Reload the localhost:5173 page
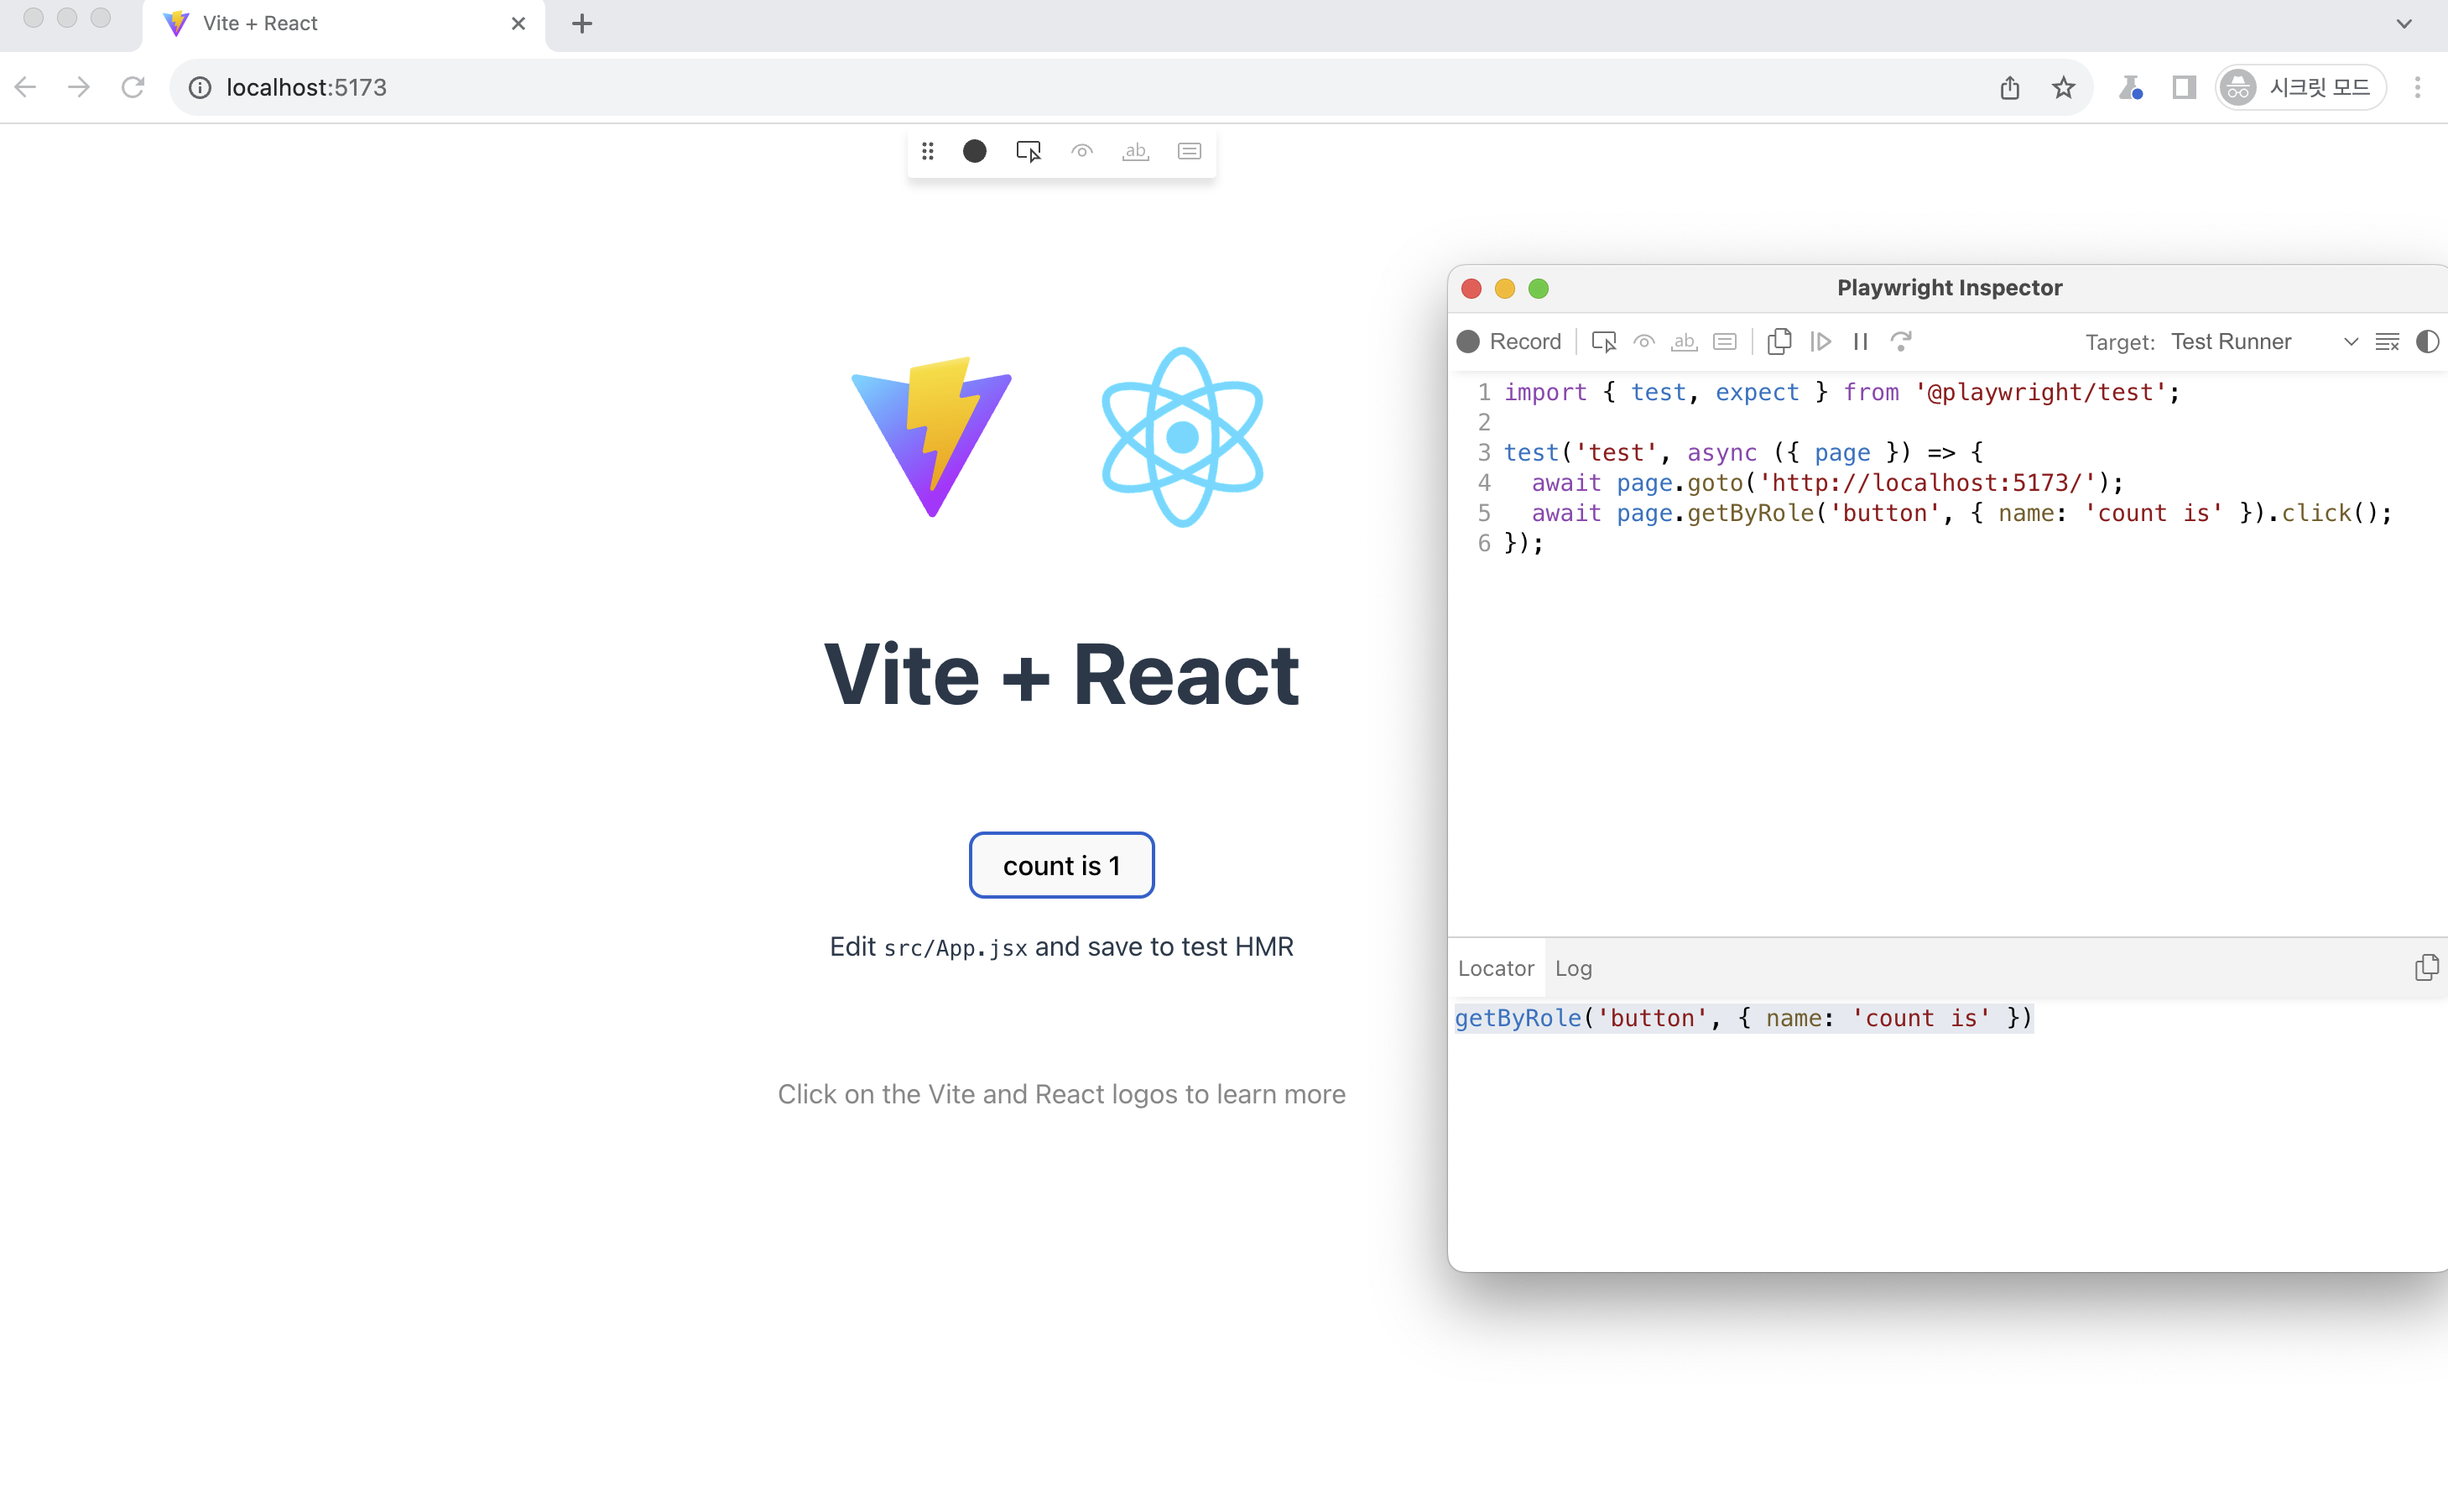 click(132, 87)
